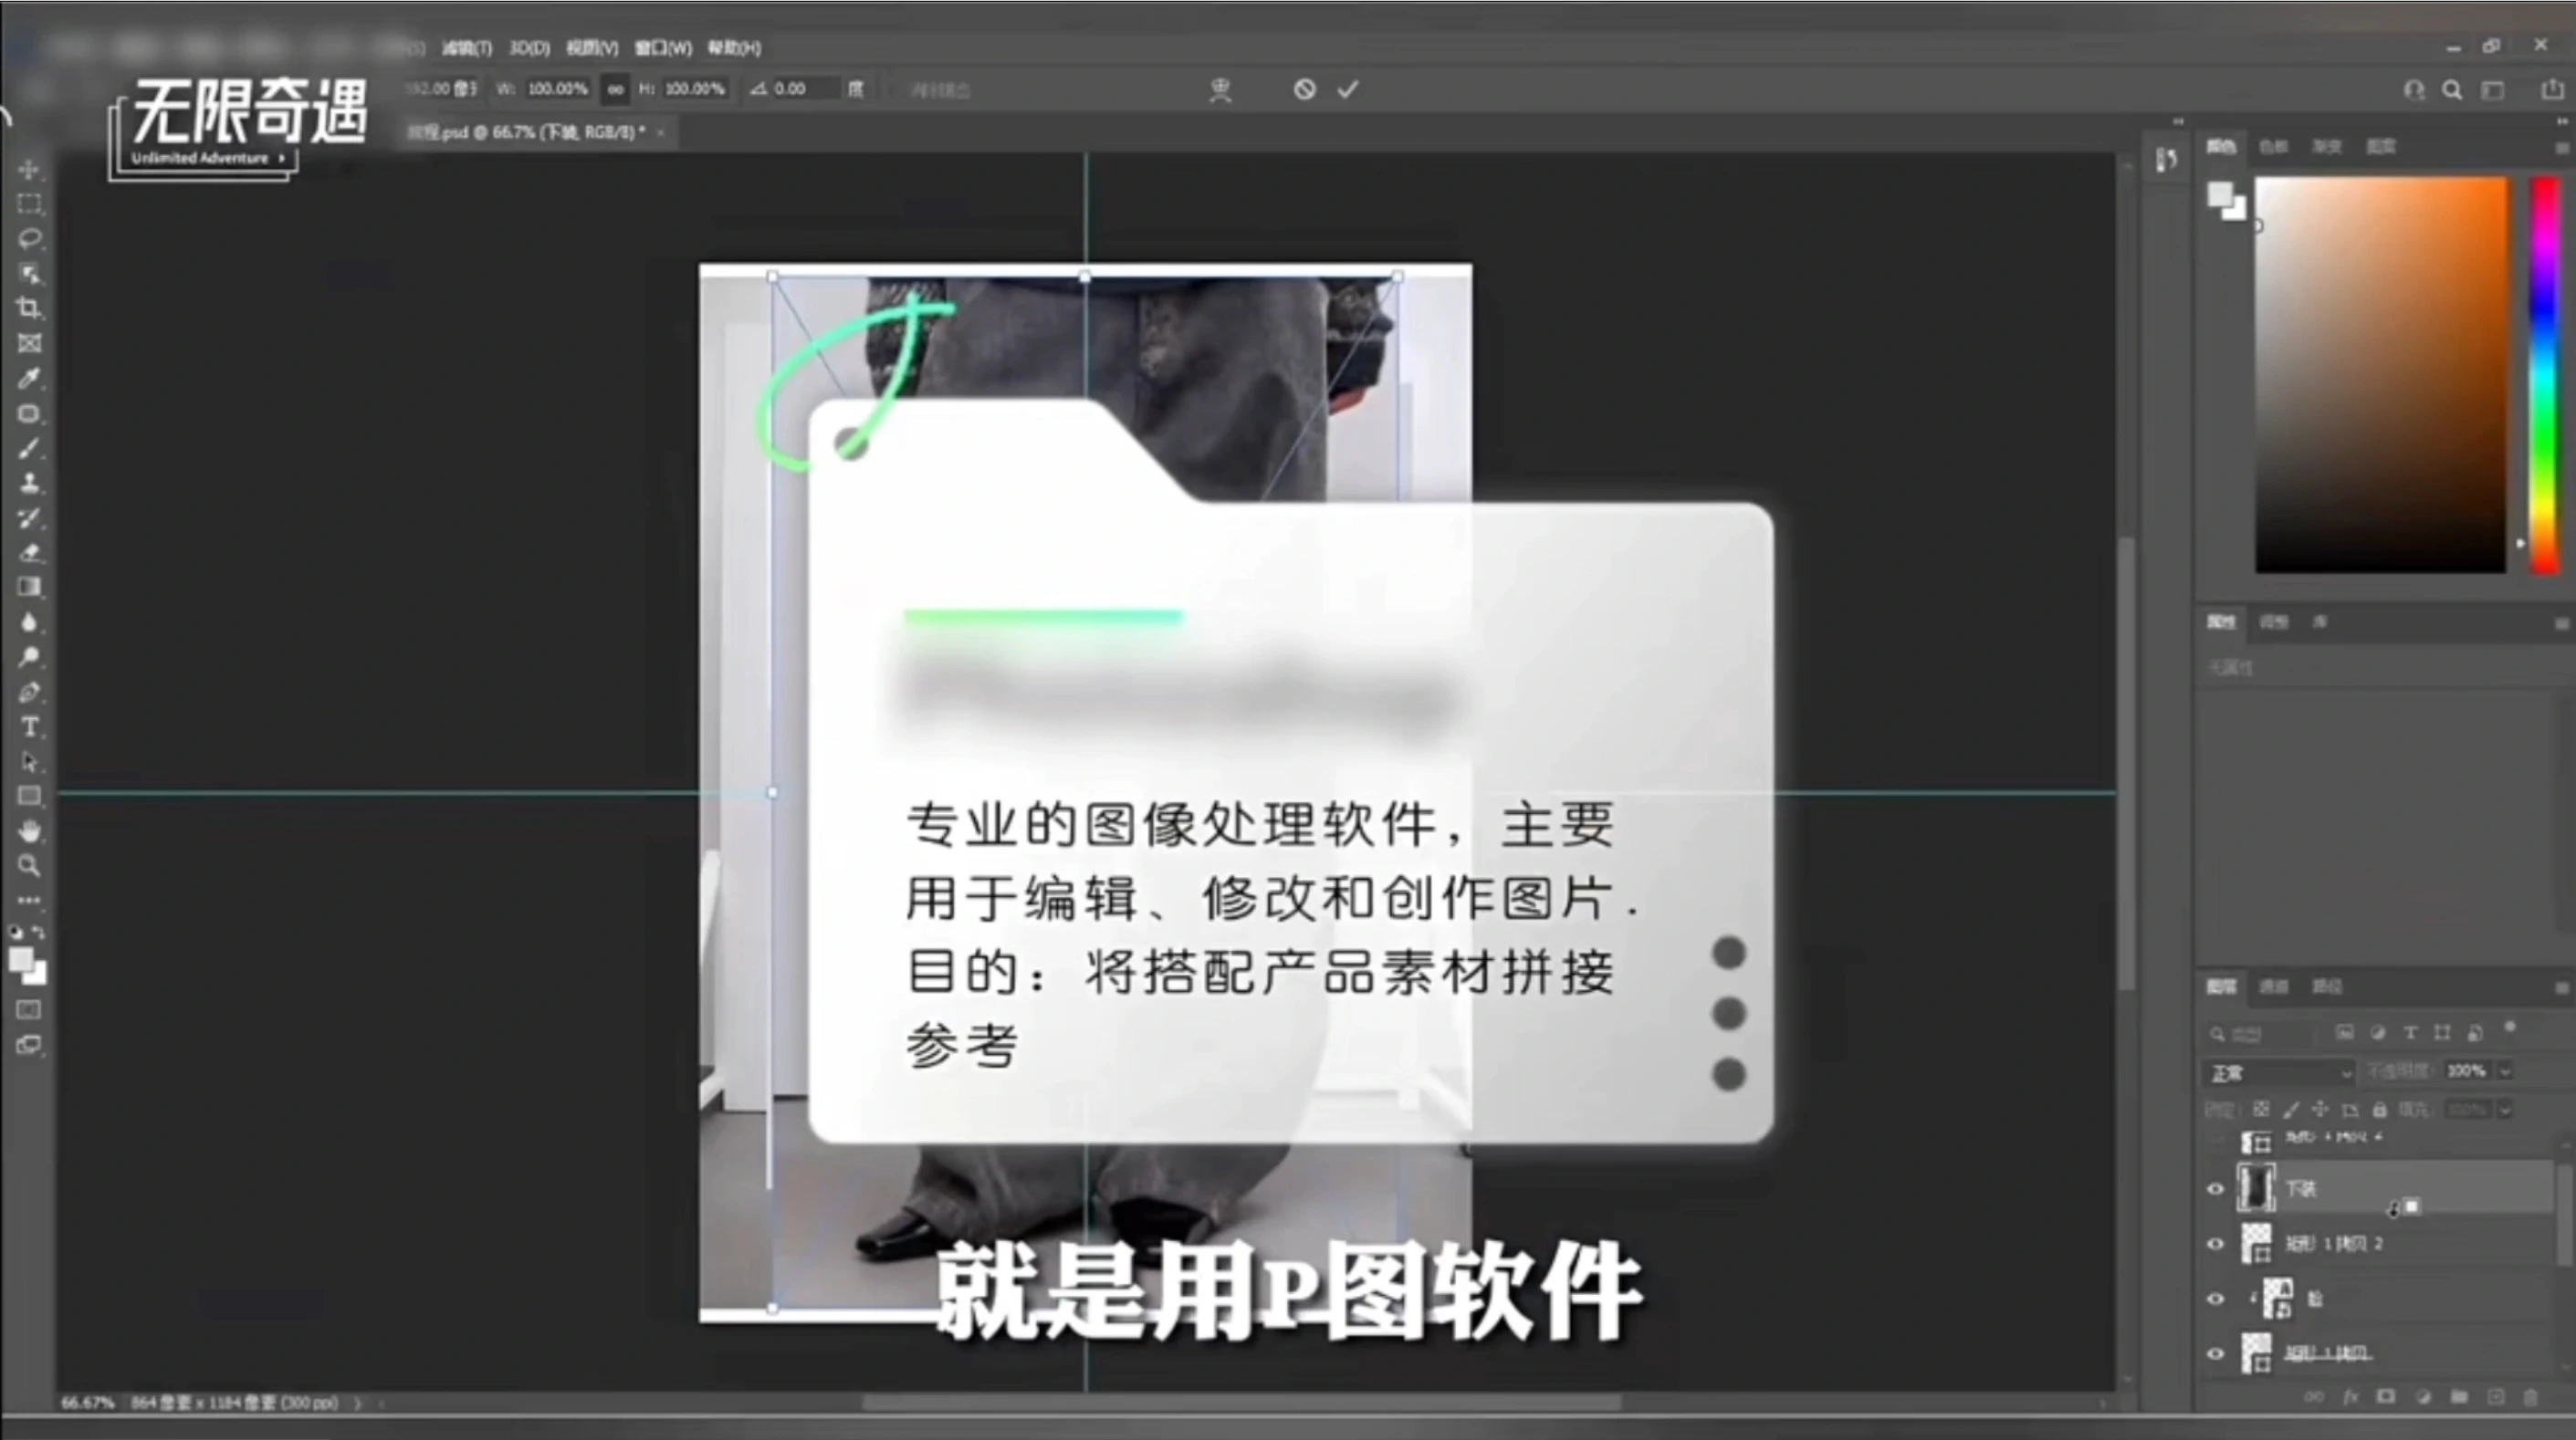Select the Lasso tool
Image resolution: width=2576 pixels, height=1440 pixels.
click(x=29, y=238)
